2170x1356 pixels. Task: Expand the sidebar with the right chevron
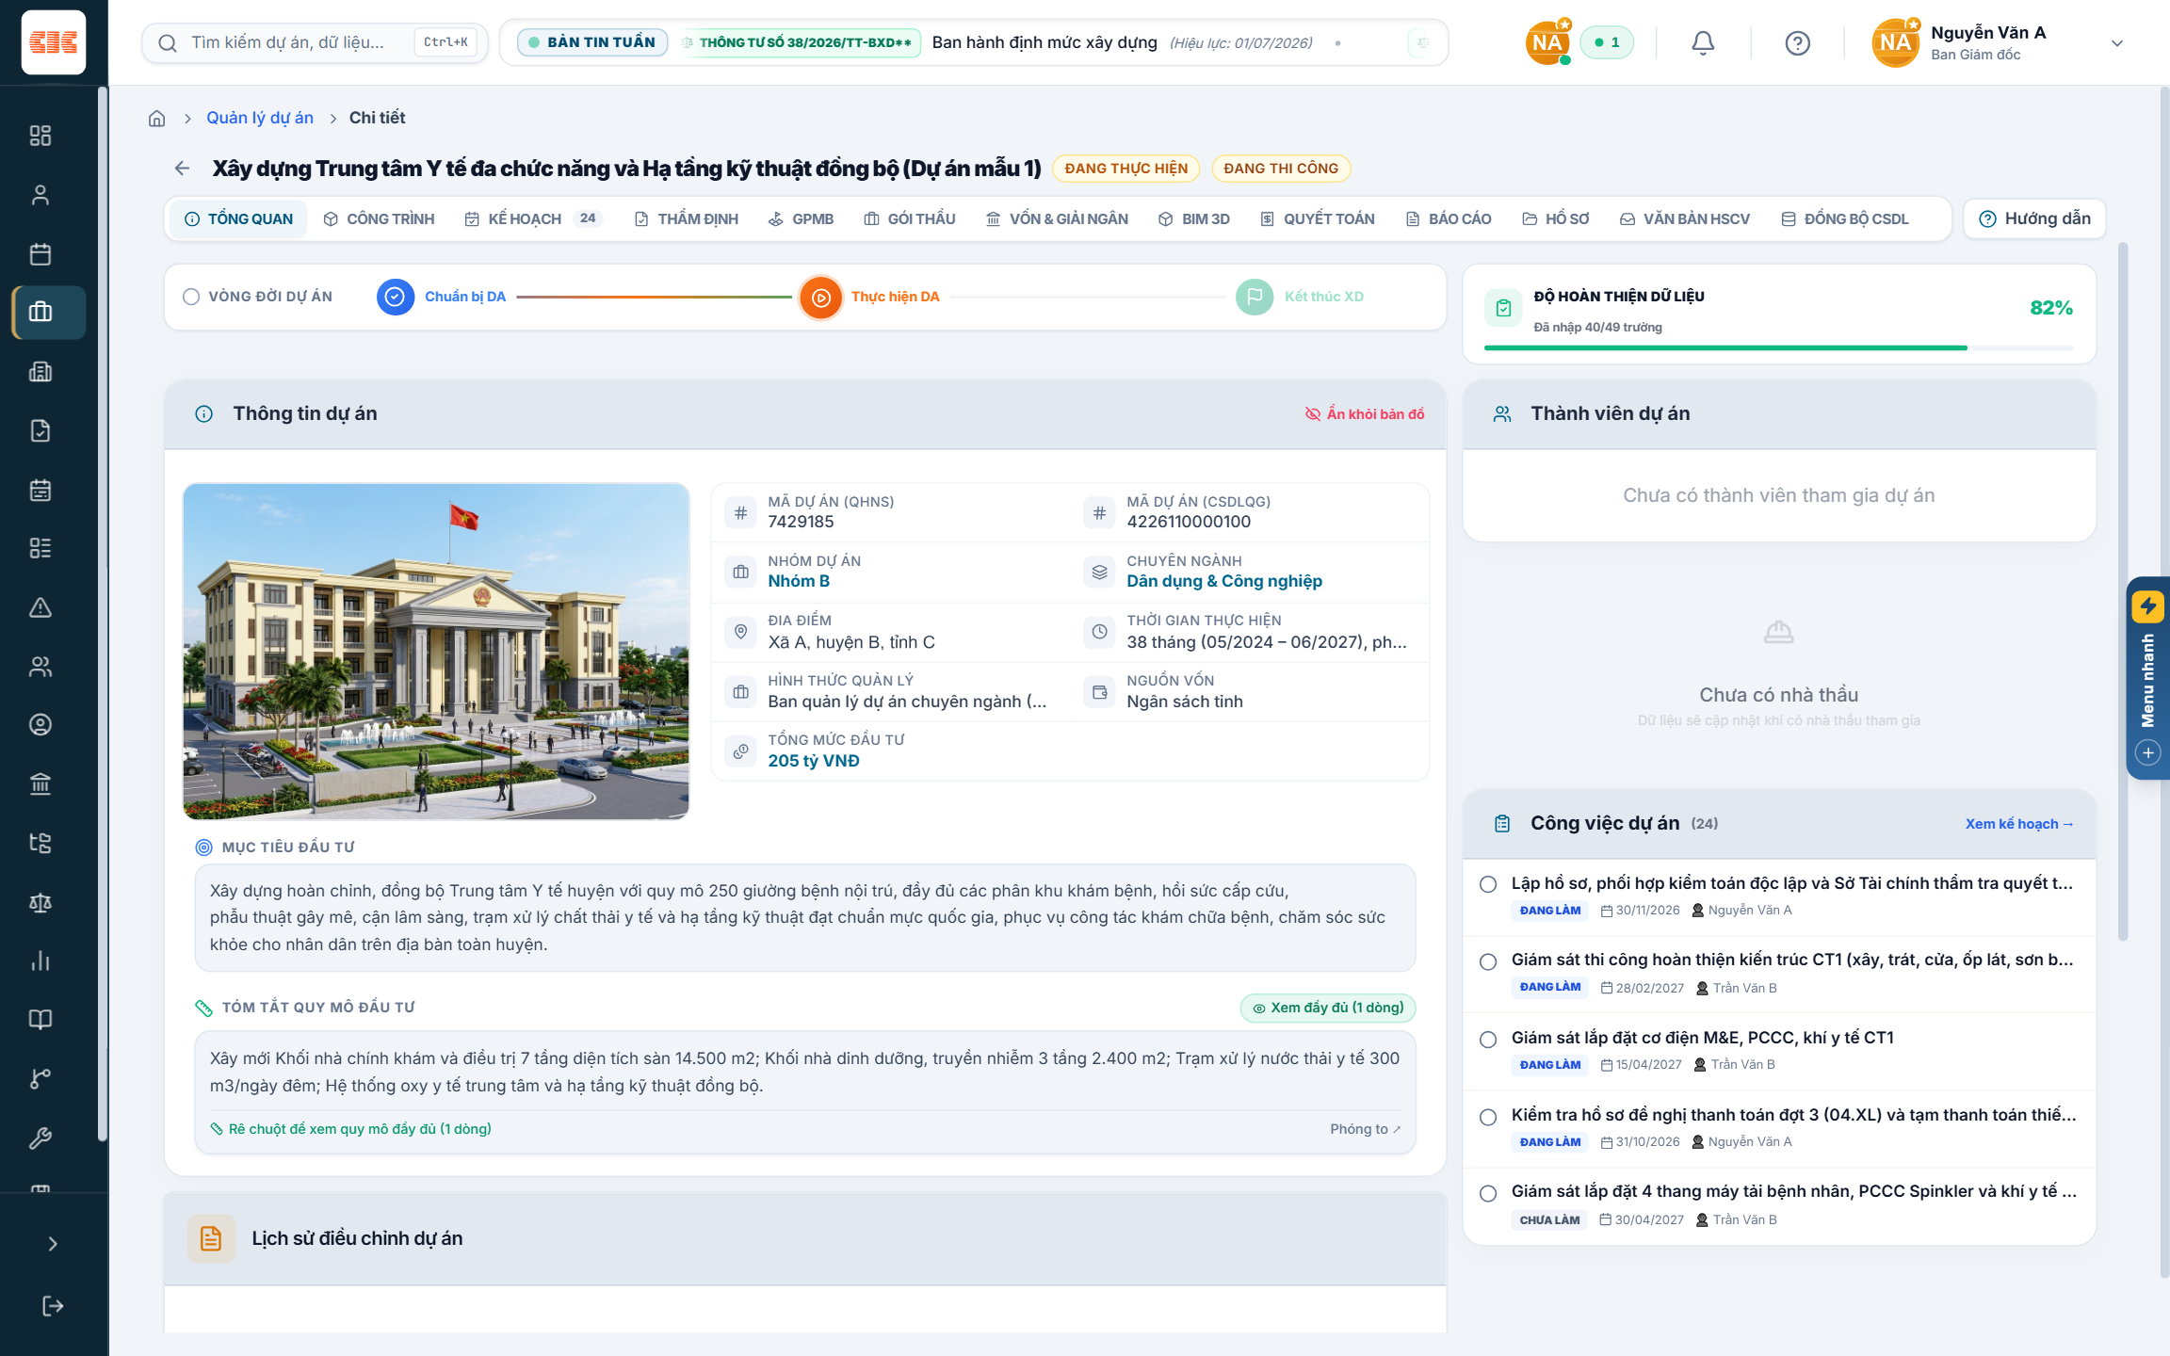pos(53,1244)
